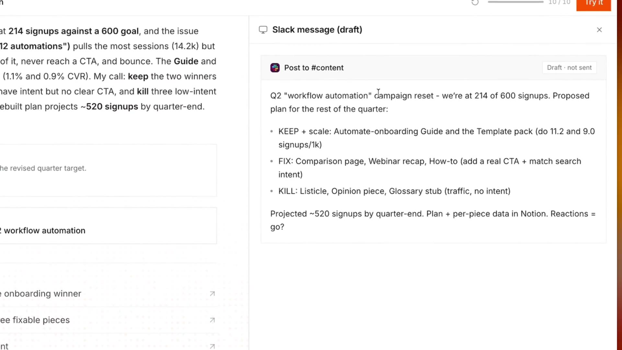Click the KILL: Listicle bullet line
Image resolution: width=622 pixels, height=350 pixels.
coord(394,191)
